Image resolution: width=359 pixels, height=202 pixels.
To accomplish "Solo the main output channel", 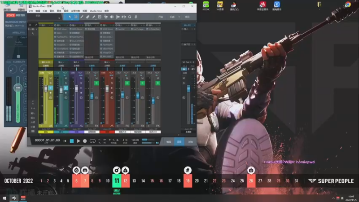I will tap(184, 83).
